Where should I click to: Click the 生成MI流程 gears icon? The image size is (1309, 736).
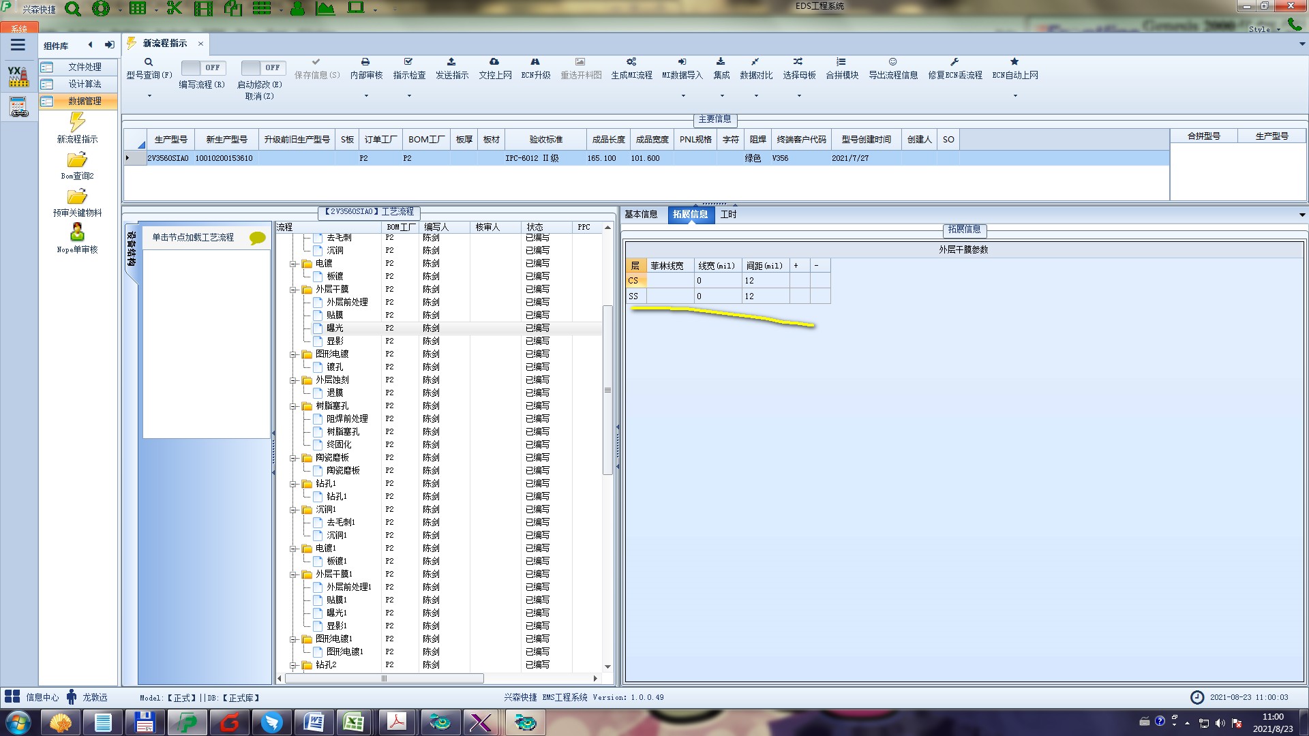[631, 62]
